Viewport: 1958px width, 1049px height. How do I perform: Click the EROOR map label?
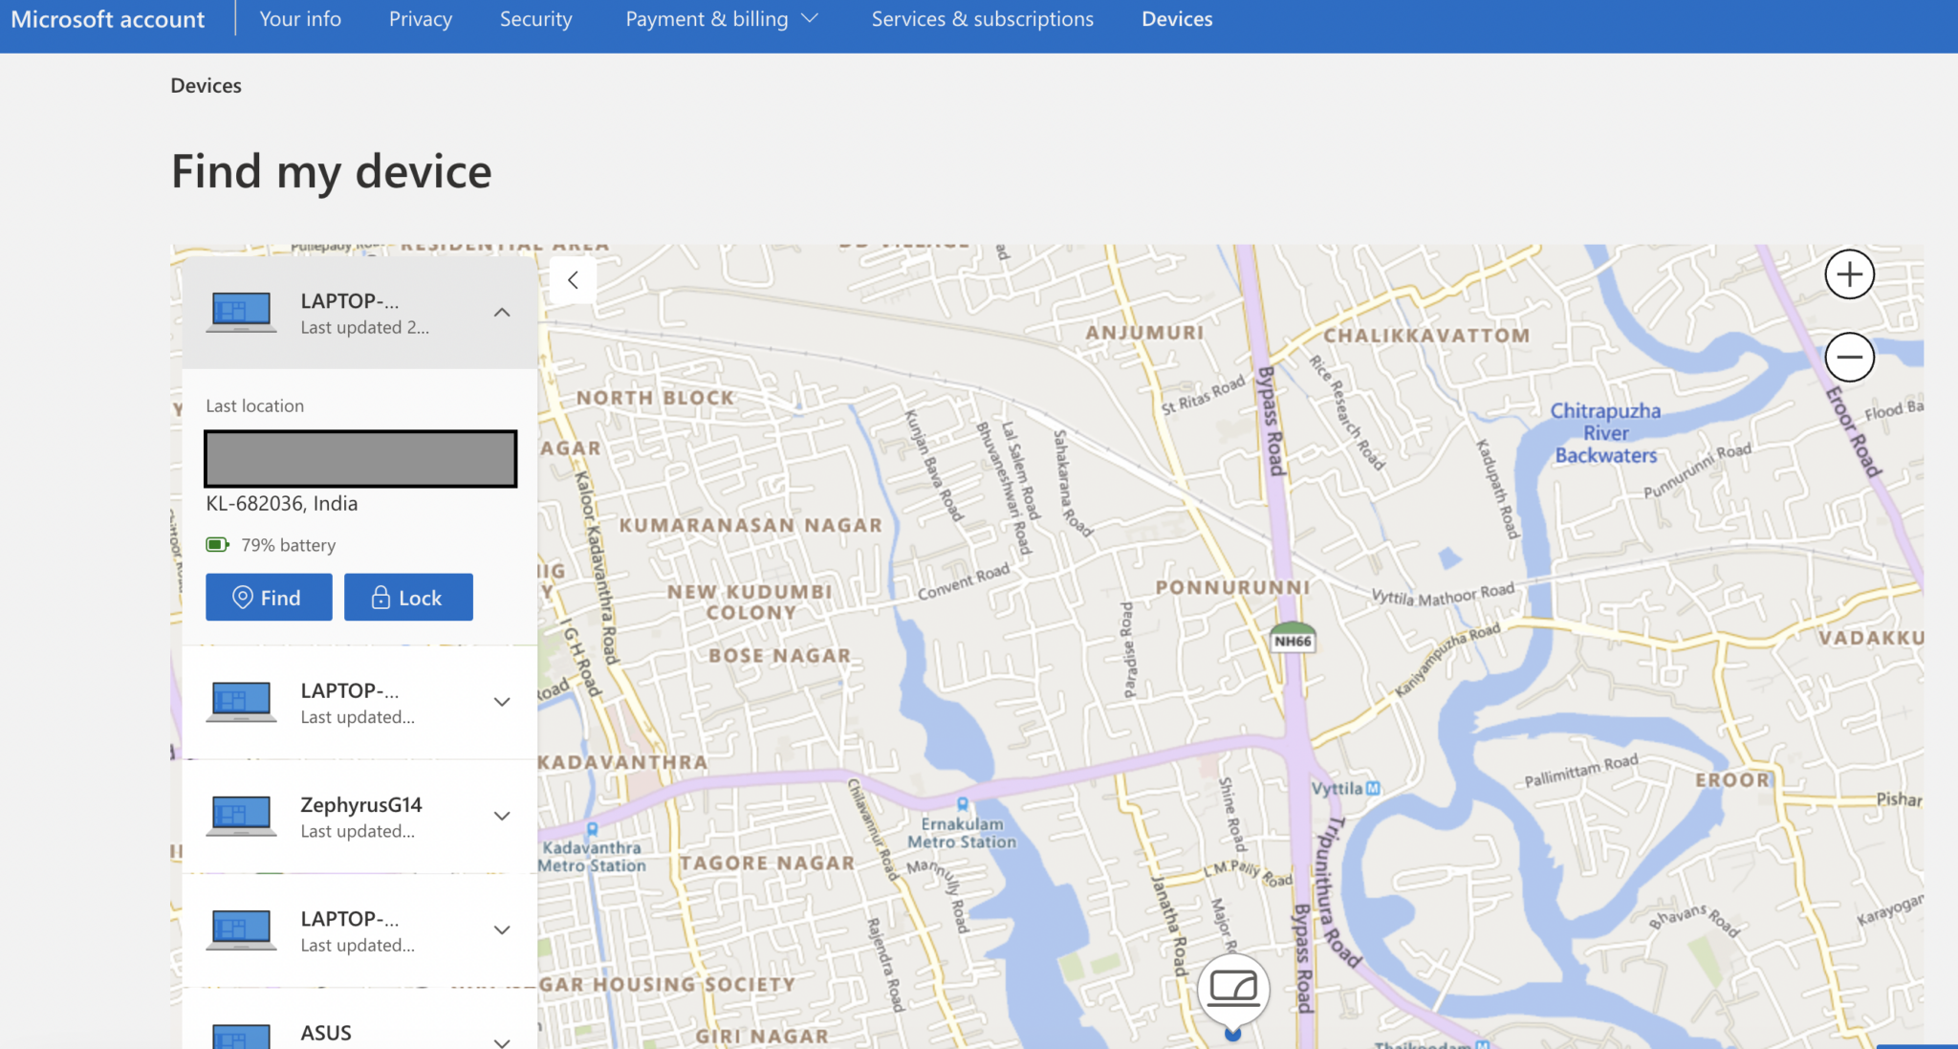[x=1732, y=780]
